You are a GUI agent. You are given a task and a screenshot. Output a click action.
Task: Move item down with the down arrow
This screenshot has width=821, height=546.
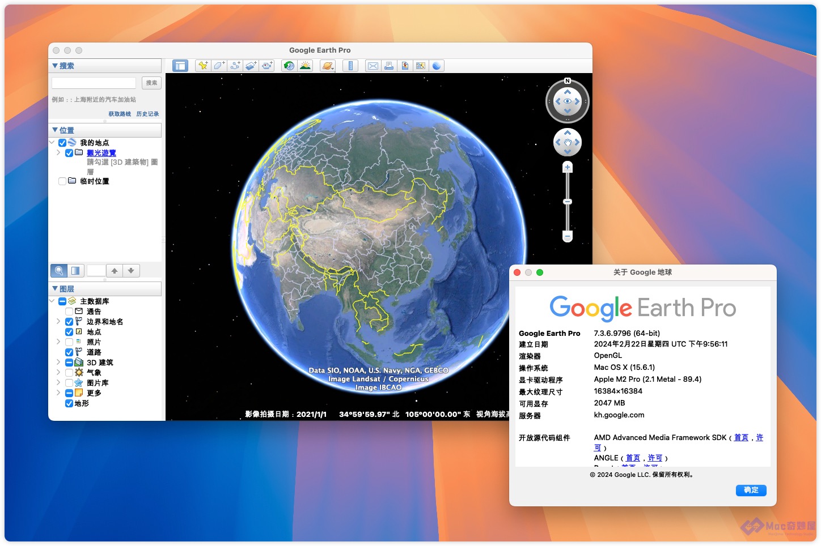click(x=131, y=271)
